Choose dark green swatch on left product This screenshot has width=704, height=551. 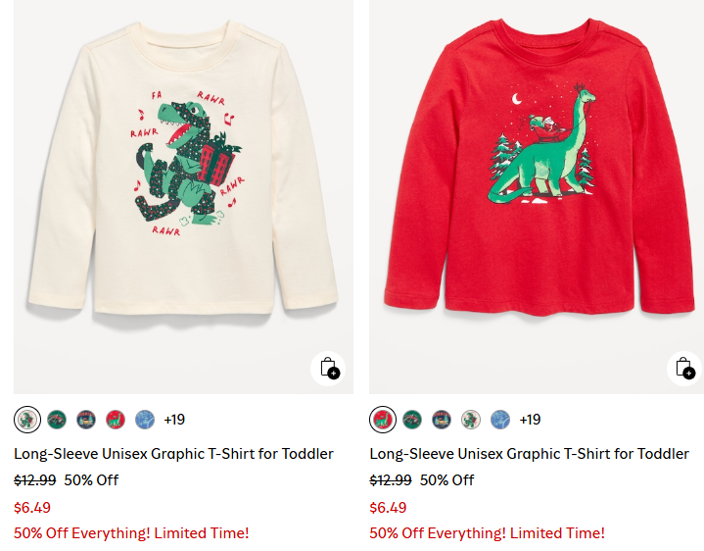[57, 420]
